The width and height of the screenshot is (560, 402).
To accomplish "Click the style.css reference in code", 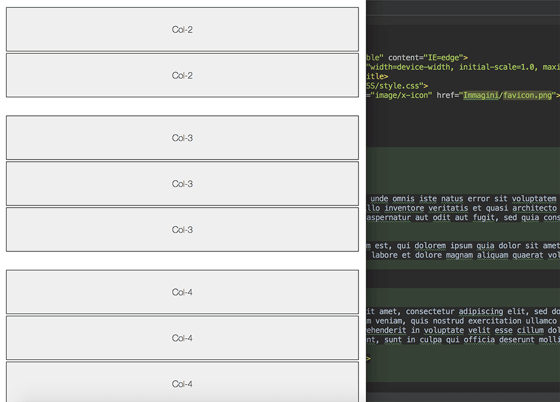I will 395,86.
